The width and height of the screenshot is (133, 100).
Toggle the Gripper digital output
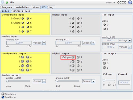(x=73, y=57)
